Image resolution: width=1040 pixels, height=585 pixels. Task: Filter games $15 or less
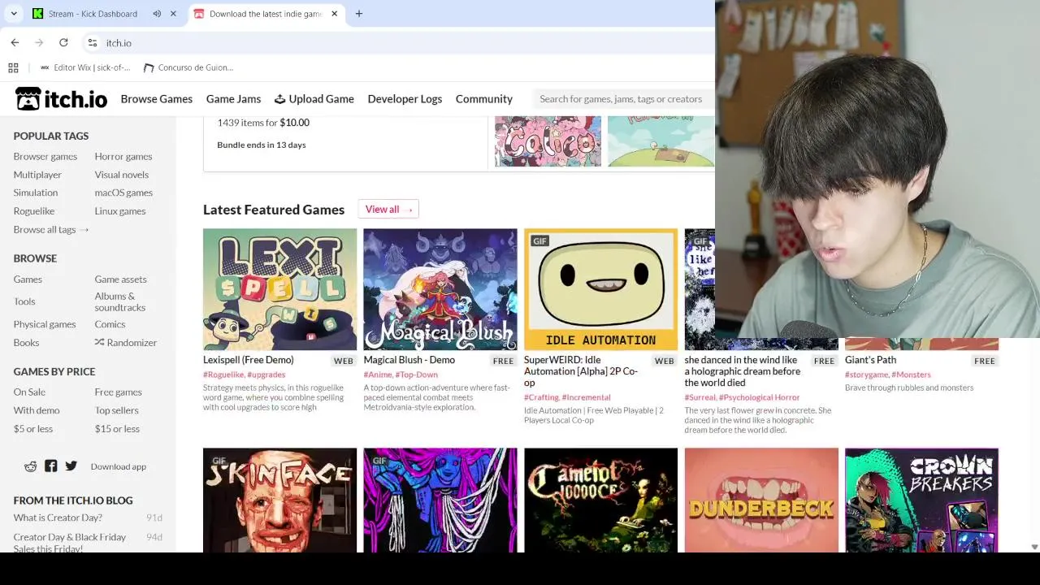[117, 429]
